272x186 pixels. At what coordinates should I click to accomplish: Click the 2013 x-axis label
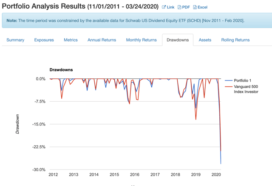pyautogui.click(x=74, y=175)
